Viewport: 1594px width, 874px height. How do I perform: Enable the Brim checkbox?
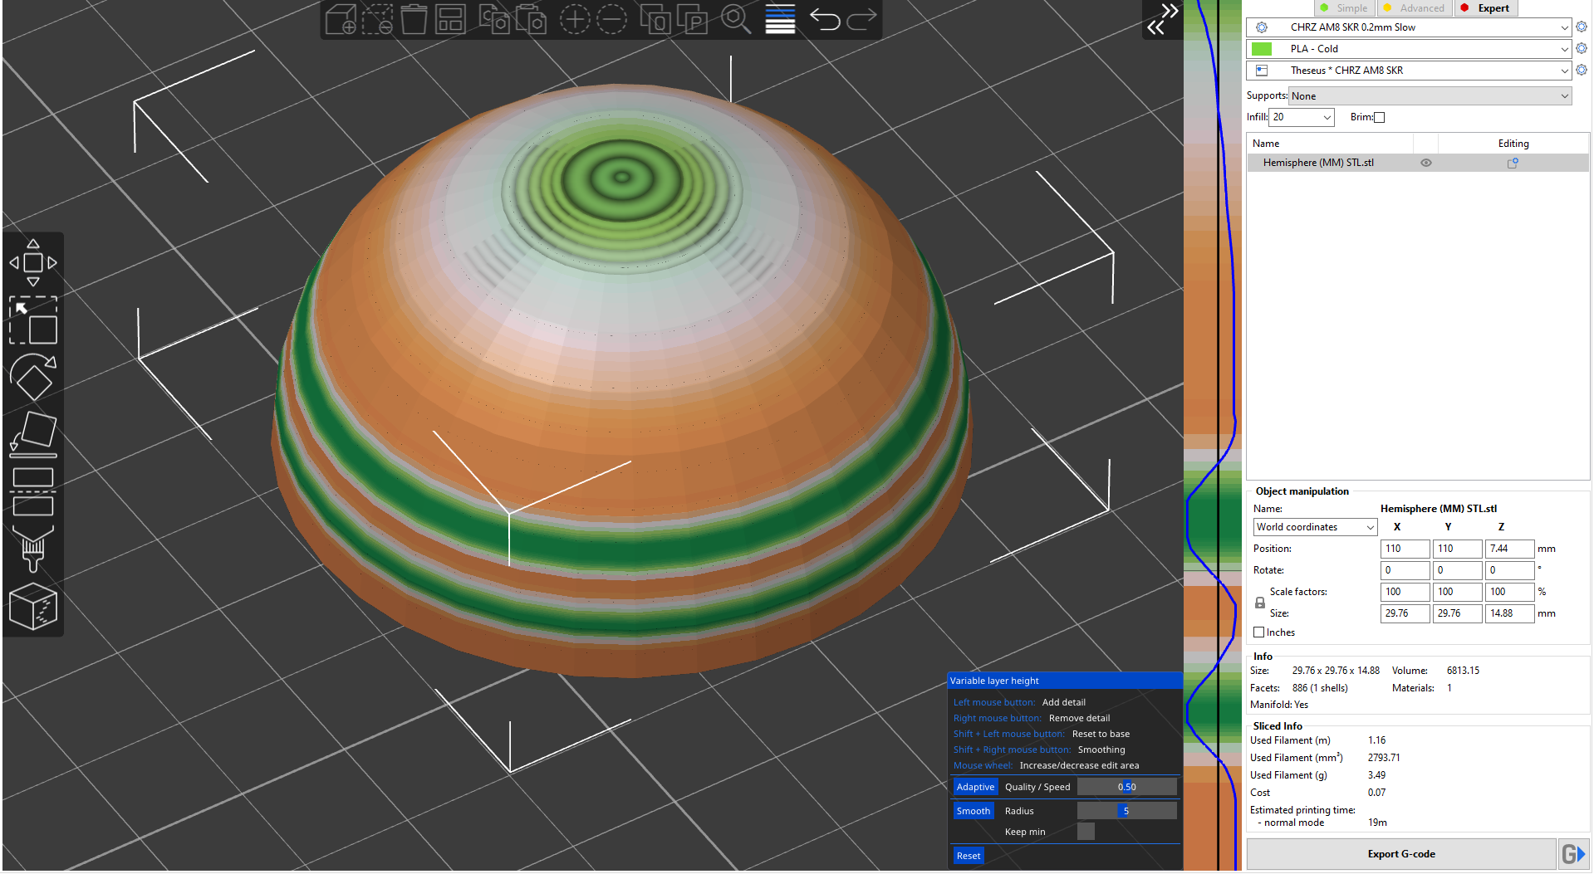tap(1380, 117)
